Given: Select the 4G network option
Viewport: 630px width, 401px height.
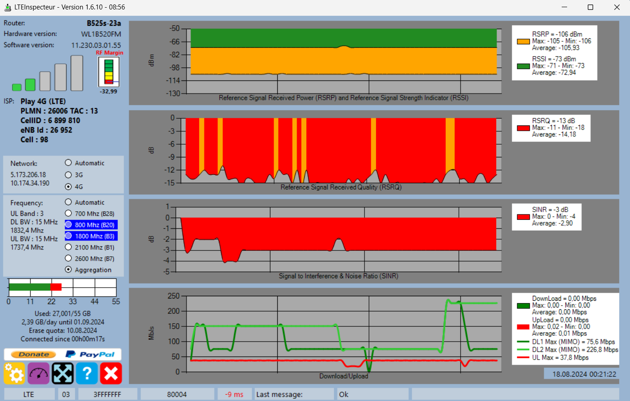Looking at the screenshot, I should pyautogui.click(x=68, y=186).
